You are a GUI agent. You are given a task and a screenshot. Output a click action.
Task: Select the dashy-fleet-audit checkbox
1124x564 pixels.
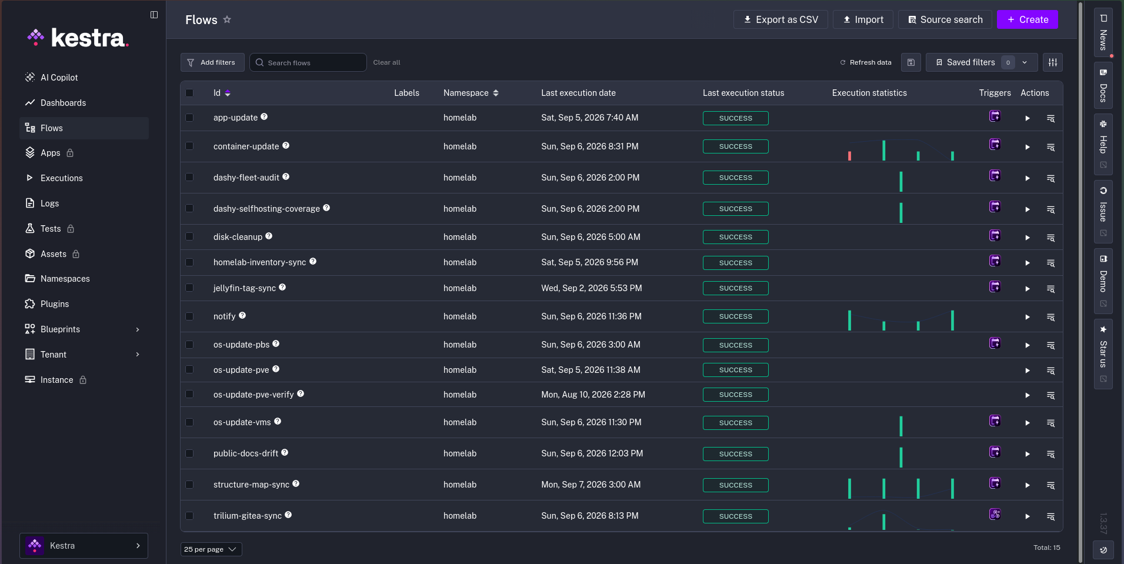189,177
